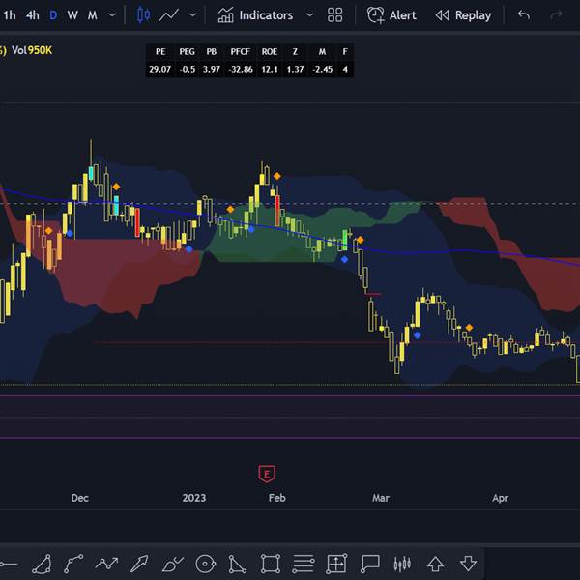Click the ROE value 12.1

coord(270,70)
